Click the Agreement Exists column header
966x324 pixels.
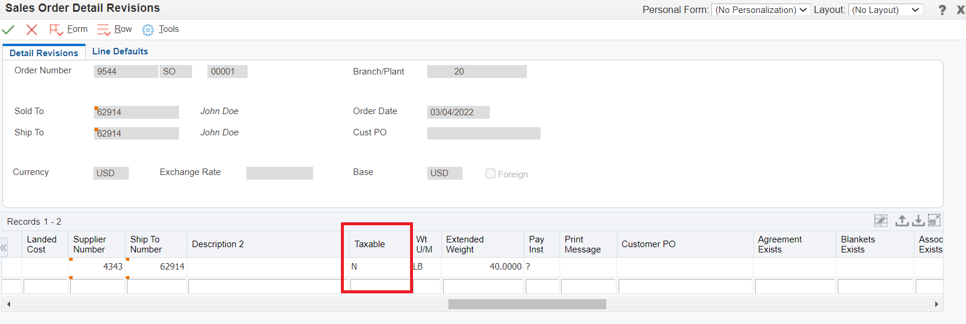coord(795,244)
